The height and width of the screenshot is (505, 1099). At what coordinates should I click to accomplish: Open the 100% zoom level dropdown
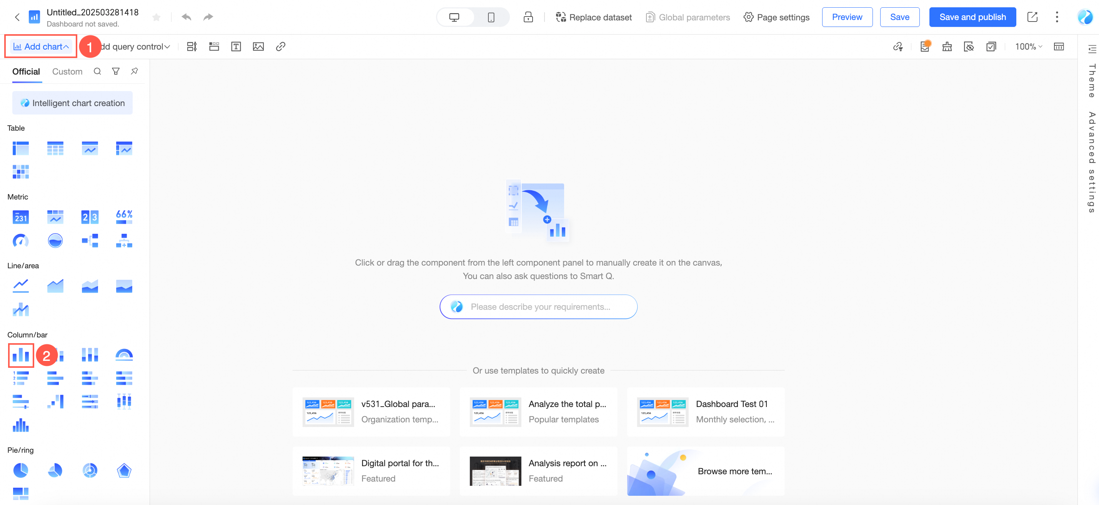[1028, 47]
